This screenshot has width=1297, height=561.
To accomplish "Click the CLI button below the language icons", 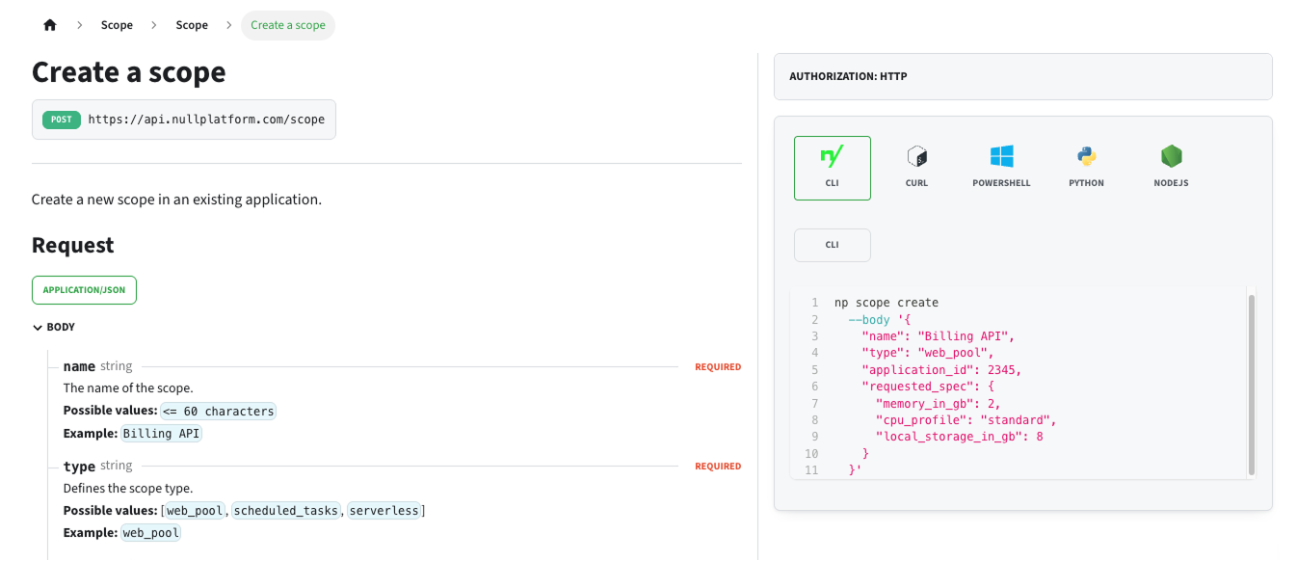I will [x=832, y=245].
